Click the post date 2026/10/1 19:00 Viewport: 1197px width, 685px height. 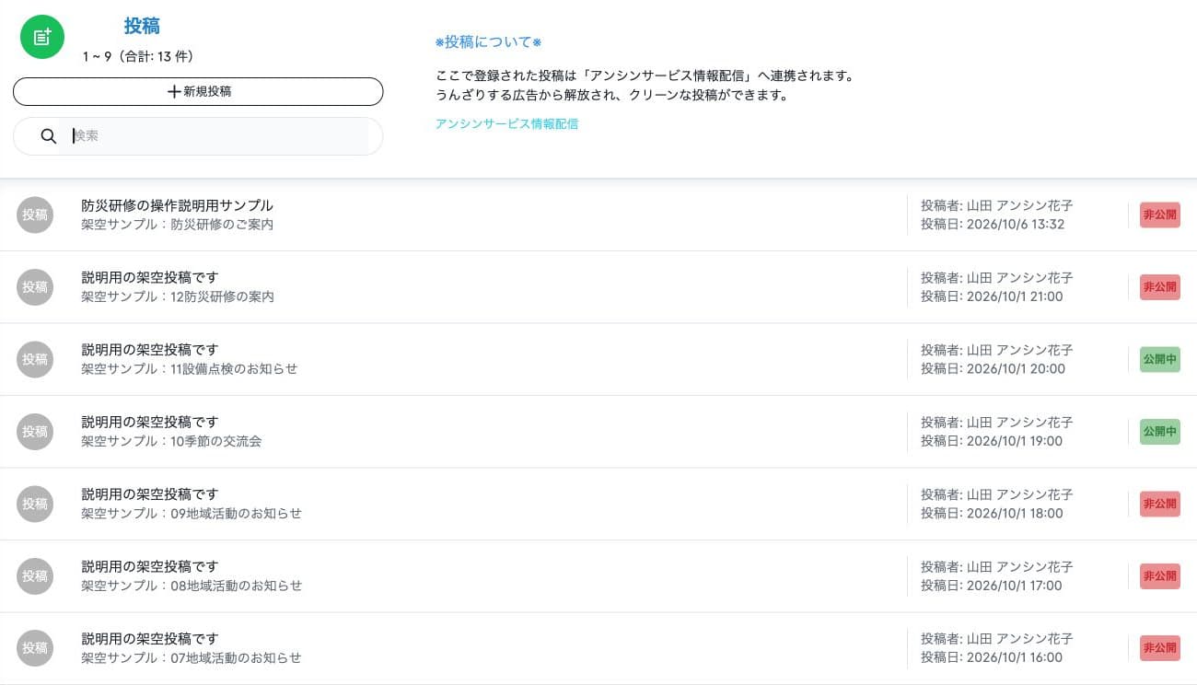[1015, 441]
